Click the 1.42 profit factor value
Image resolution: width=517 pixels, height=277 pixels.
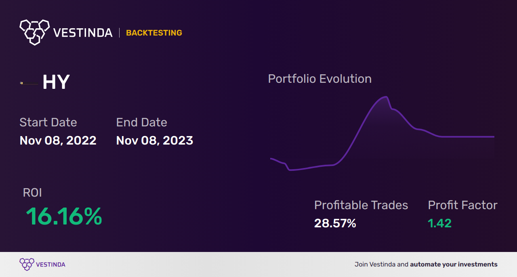coord(439,223)
